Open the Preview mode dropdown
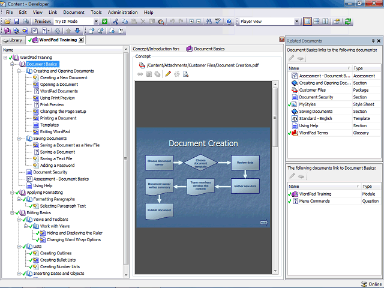This screenshot has width=384, height=288. coord(95,22)
